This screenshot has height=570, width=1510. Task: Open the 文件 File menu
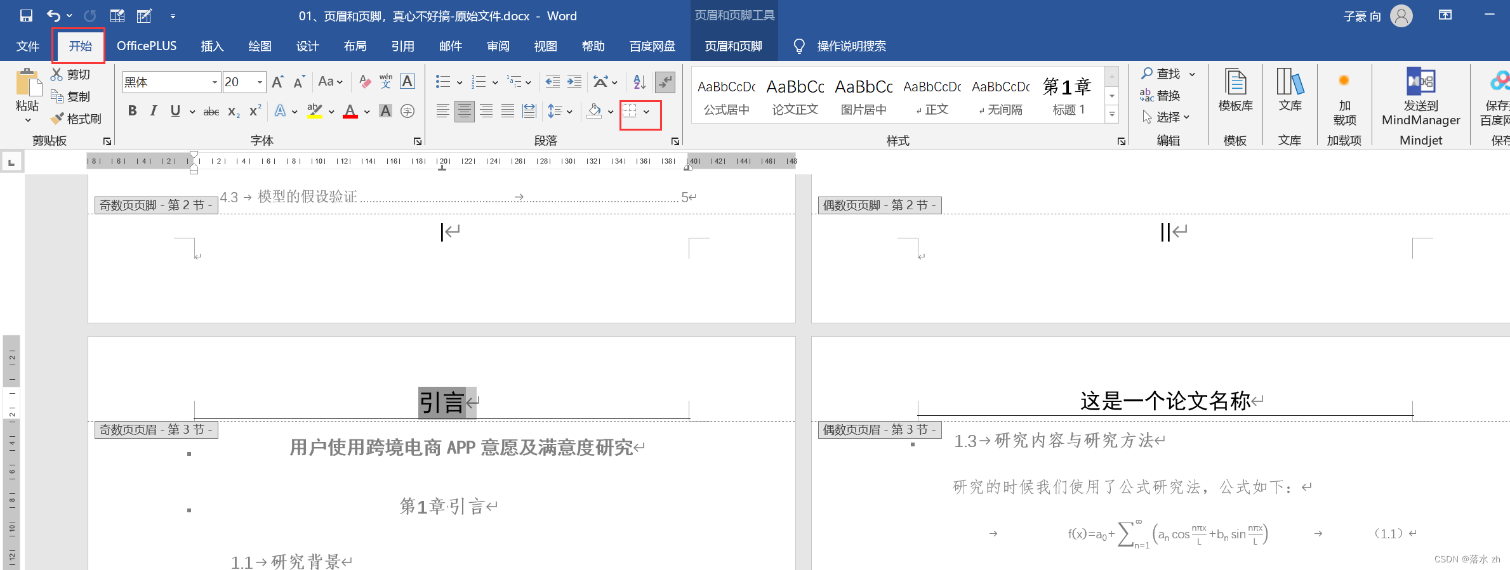pos(28,46)
